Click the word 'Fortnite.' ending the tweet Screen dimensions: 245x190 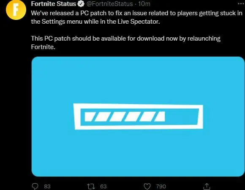[43, 47]
